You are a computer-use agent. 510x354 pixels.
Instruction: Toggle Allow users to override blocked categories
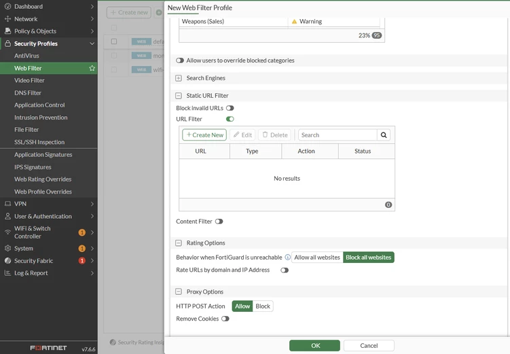[x=180, y=60]
